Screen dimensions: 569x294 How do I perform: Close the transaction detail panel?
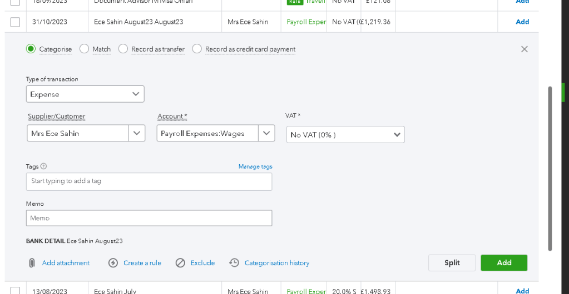click(524, 49)
